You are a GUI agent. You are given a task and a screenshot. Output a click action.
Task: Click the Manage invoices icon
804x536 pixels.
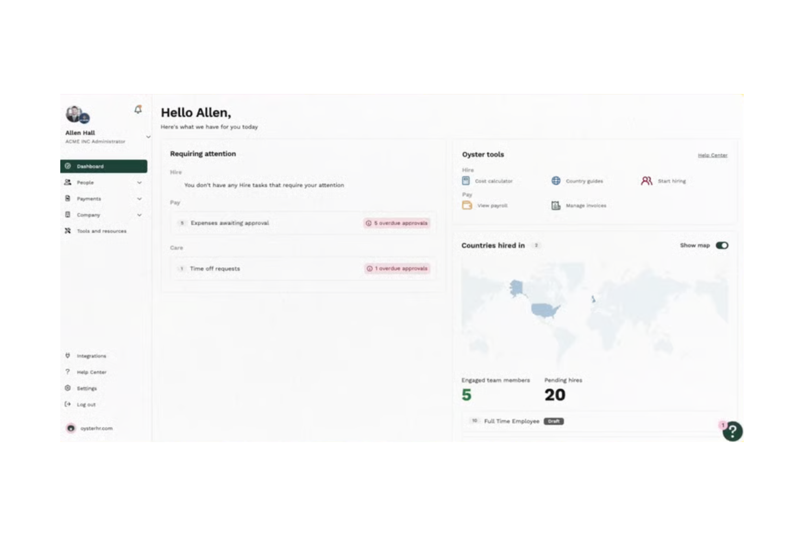(x=556, y=205)
